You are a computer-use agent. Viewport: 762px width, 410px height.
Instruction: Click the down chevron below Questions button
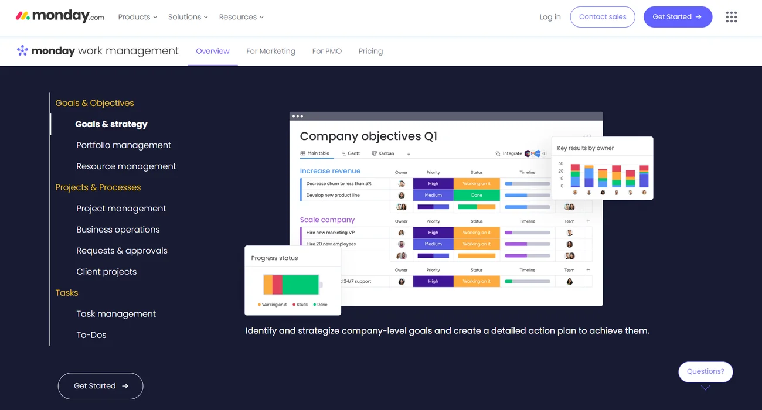tap(705, 388)
